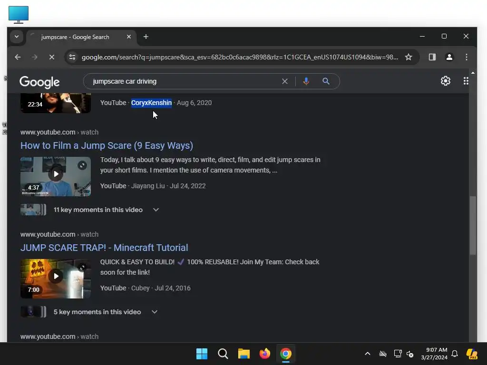
Task: Click youtube.com watch URL above Minecraft result
Action: tap(59, 234)
